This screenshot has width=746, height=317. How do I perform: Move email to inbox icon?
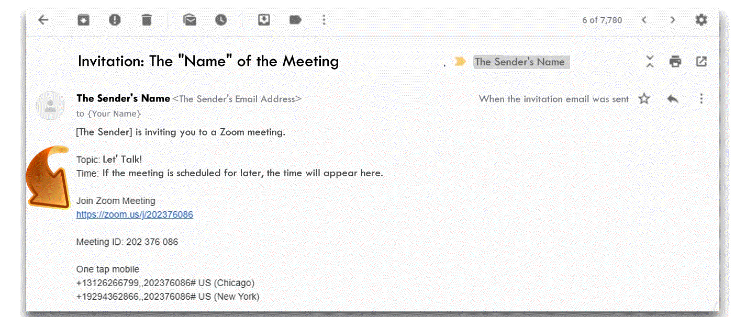pyautogui.click(x=264, y=20)
